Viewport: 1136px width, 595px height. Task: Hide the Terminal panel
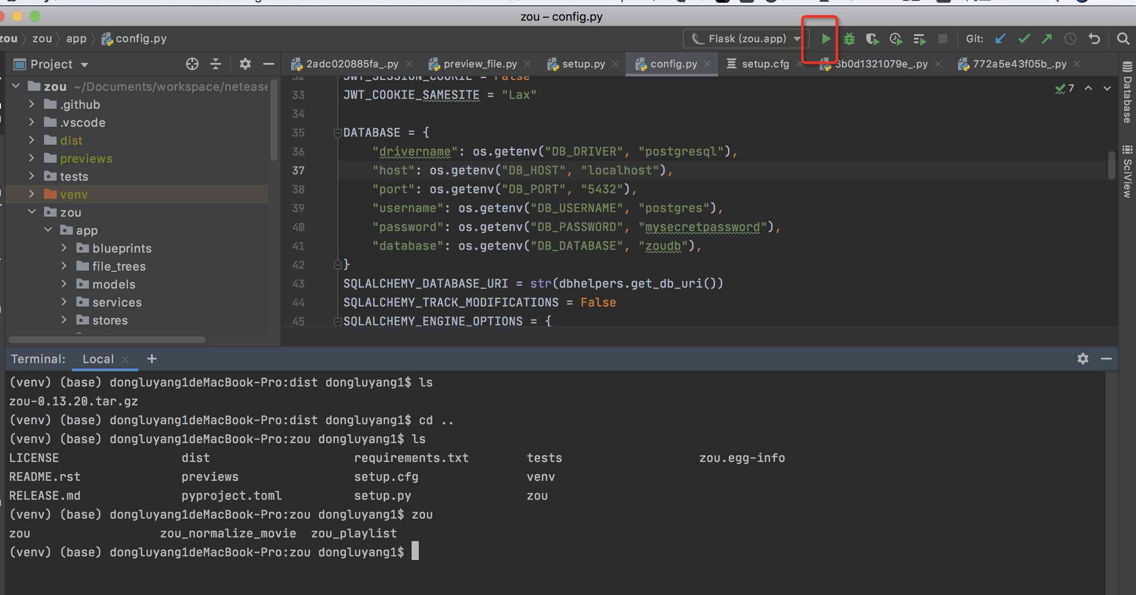1106,359
